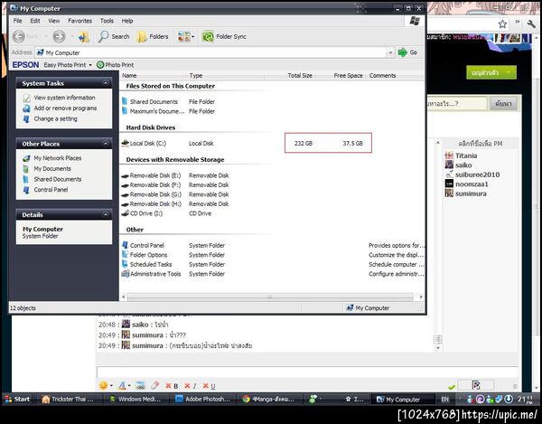Screen dimensions: 542x424
Task: Click saiko in browser PM user list
Action: pyautogui.click(x=463, y=165)
